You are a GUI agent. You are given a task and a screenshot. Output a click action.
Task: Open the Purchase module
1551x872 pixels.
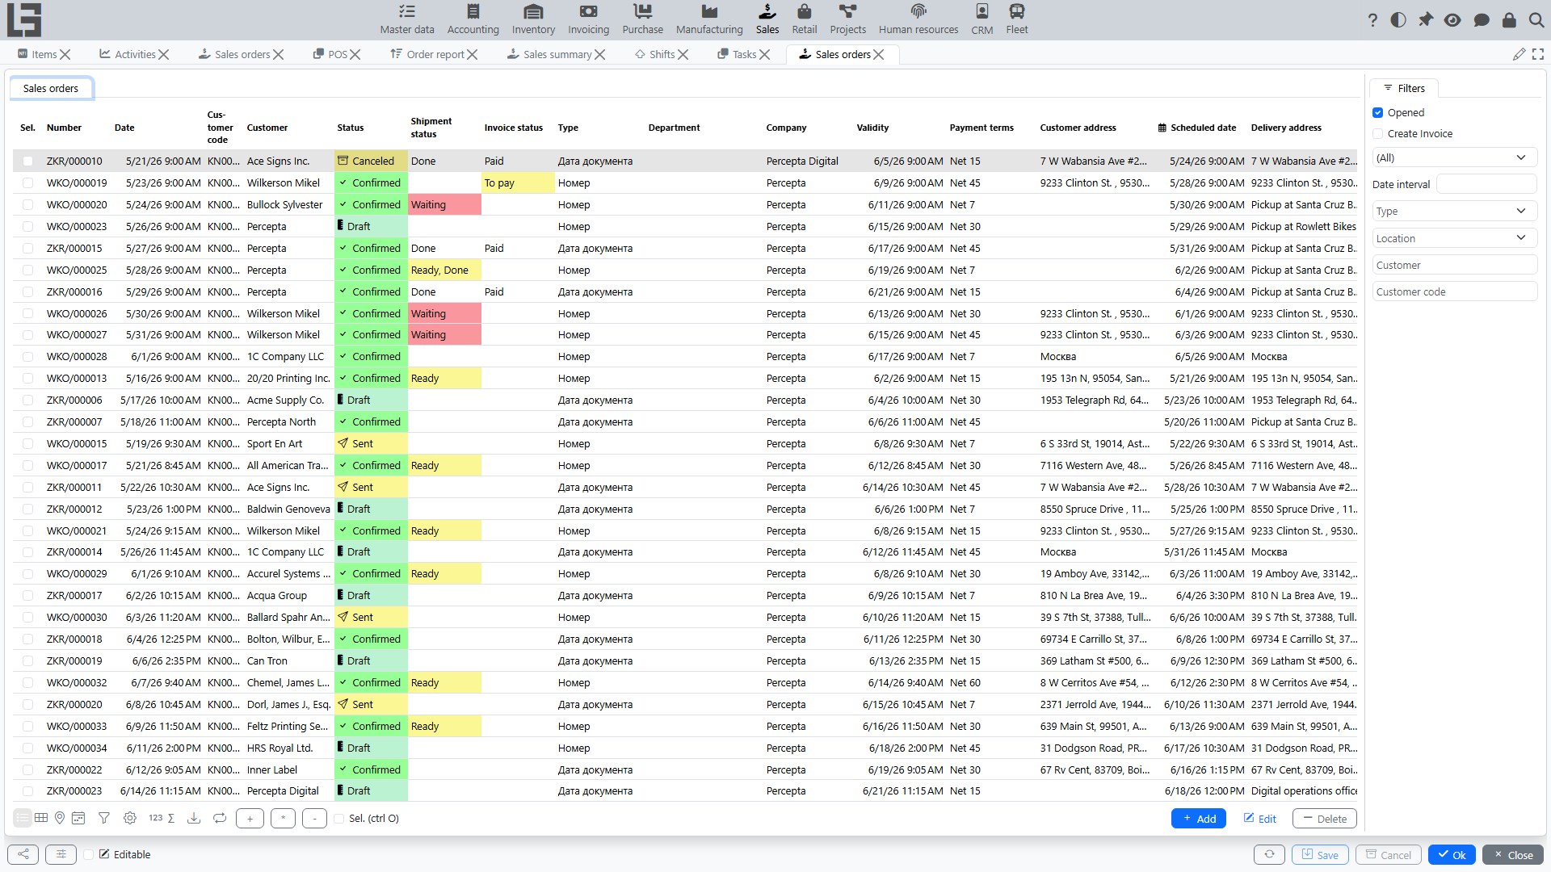click(x=642, y=19)
